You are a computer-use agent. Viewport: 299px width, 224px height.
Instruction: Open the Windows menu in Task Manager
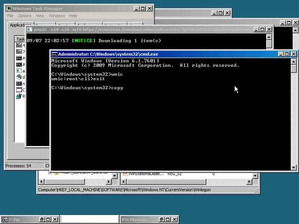[x=57, y=16]
